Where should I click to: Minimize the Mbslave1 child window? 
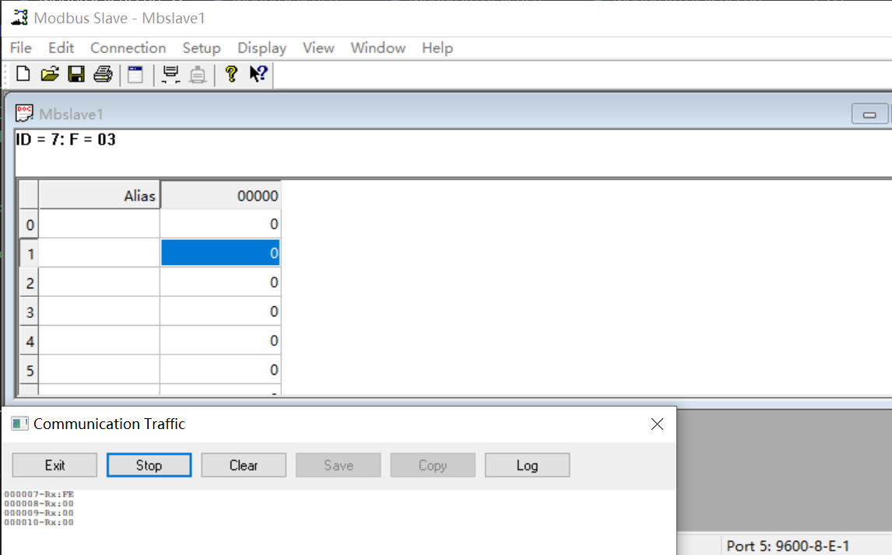pyautogui.click(x=869, y=114)
